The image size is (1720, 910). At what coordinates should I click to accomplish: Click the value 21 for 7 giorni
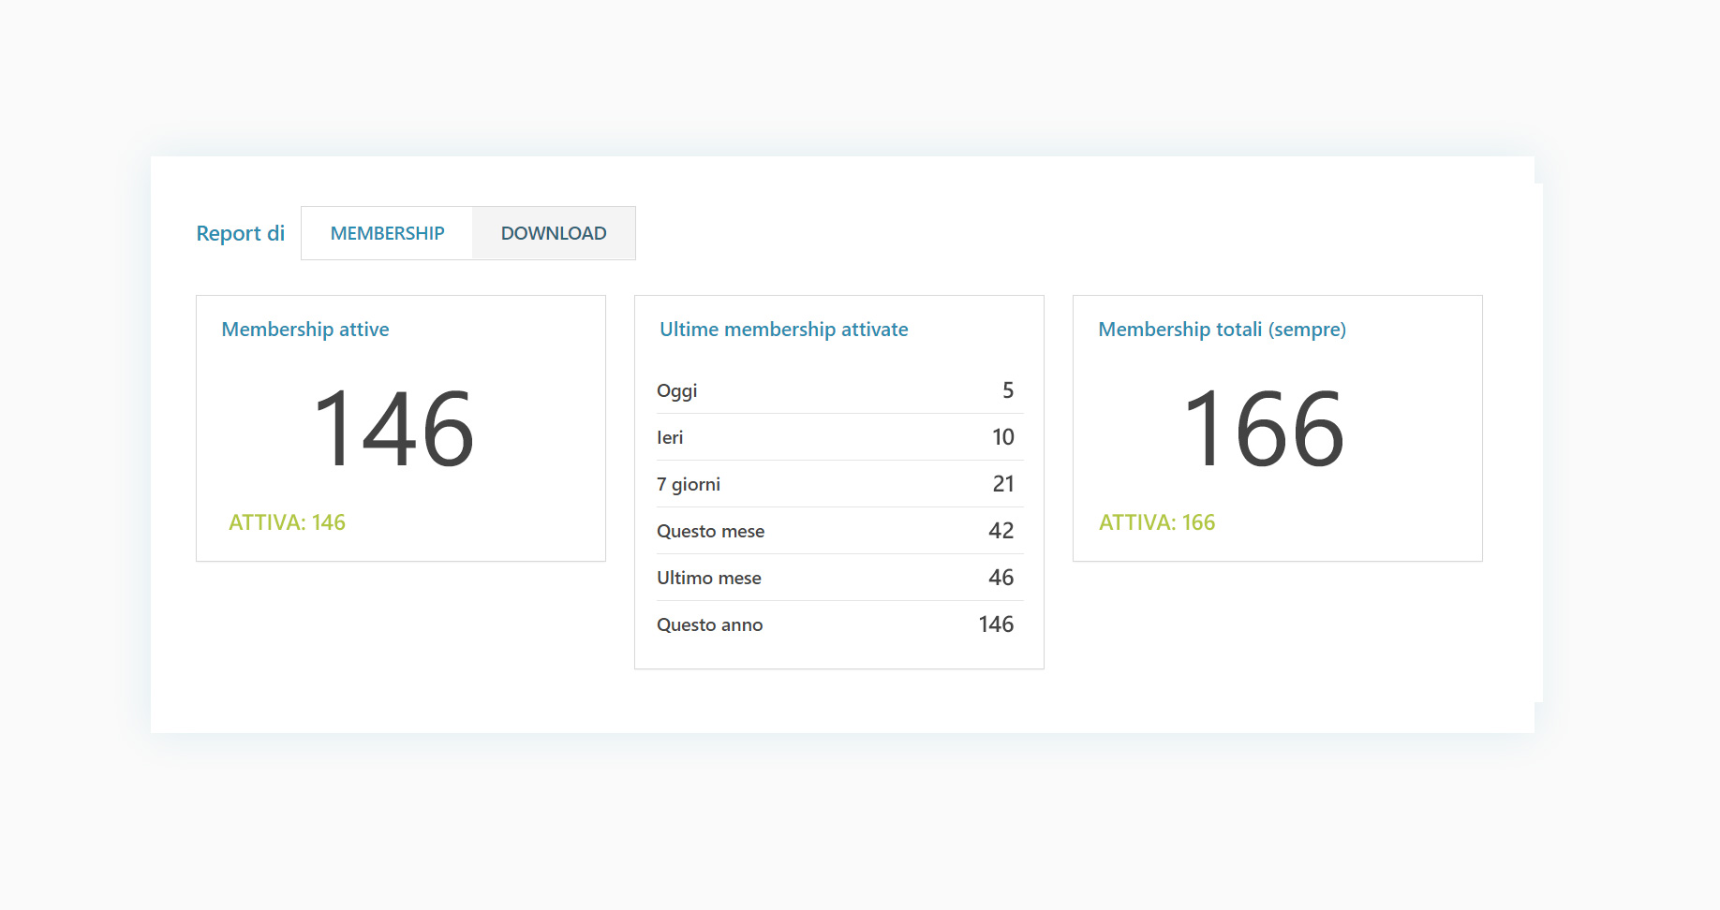click(1003, 484)
